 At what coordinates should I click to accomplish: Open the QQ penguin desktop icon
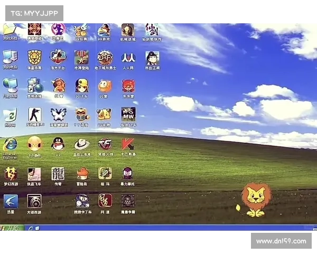[x=58, y=143]
